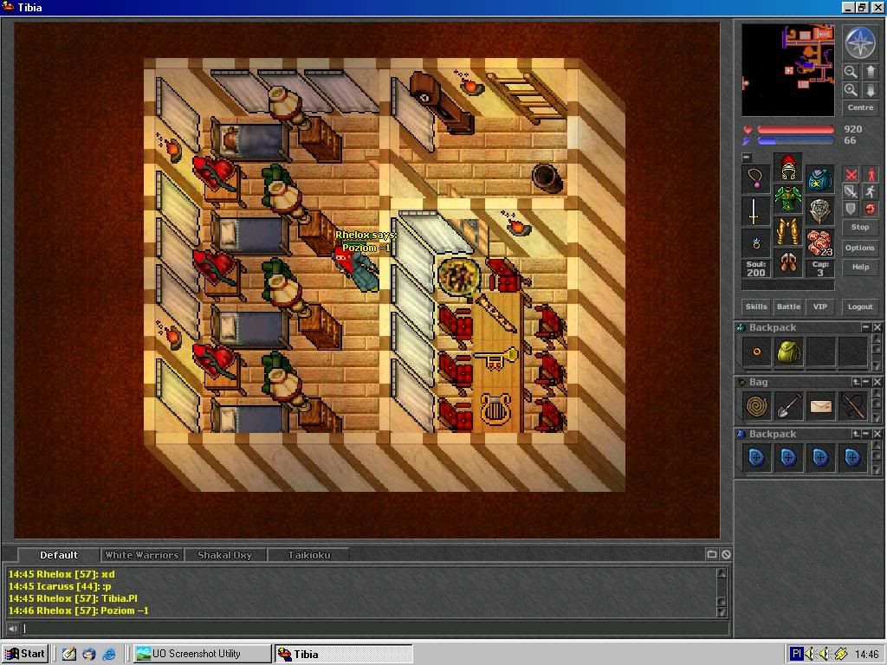Zoom in the minimap

click(x=851, y=90)
